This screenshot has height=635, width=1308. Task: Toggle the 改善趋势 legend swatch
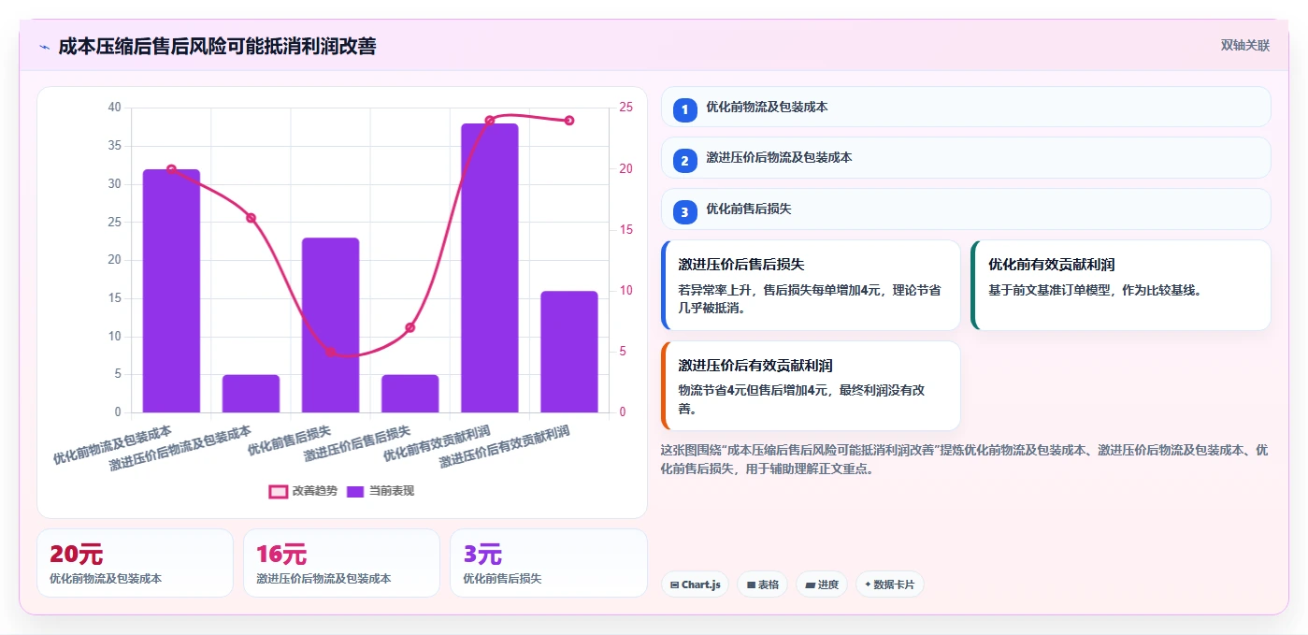coord(278,491)
